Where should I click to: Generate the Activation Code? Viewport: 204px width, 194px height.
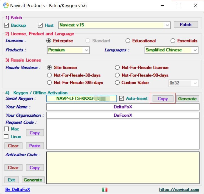(x=33, y=180)
